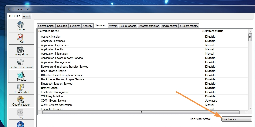255x127 pixels.
Task: Open the Security tab
Action: 88,26
